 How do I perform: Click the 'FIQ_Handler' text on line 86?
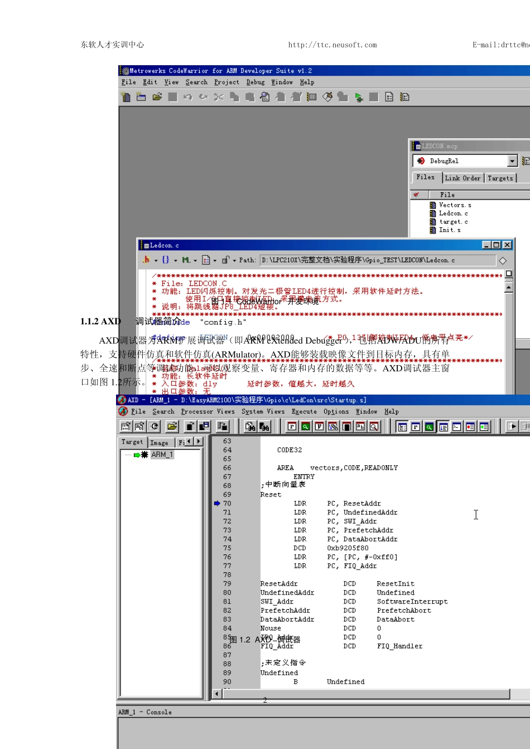click(x=399, y=646)
